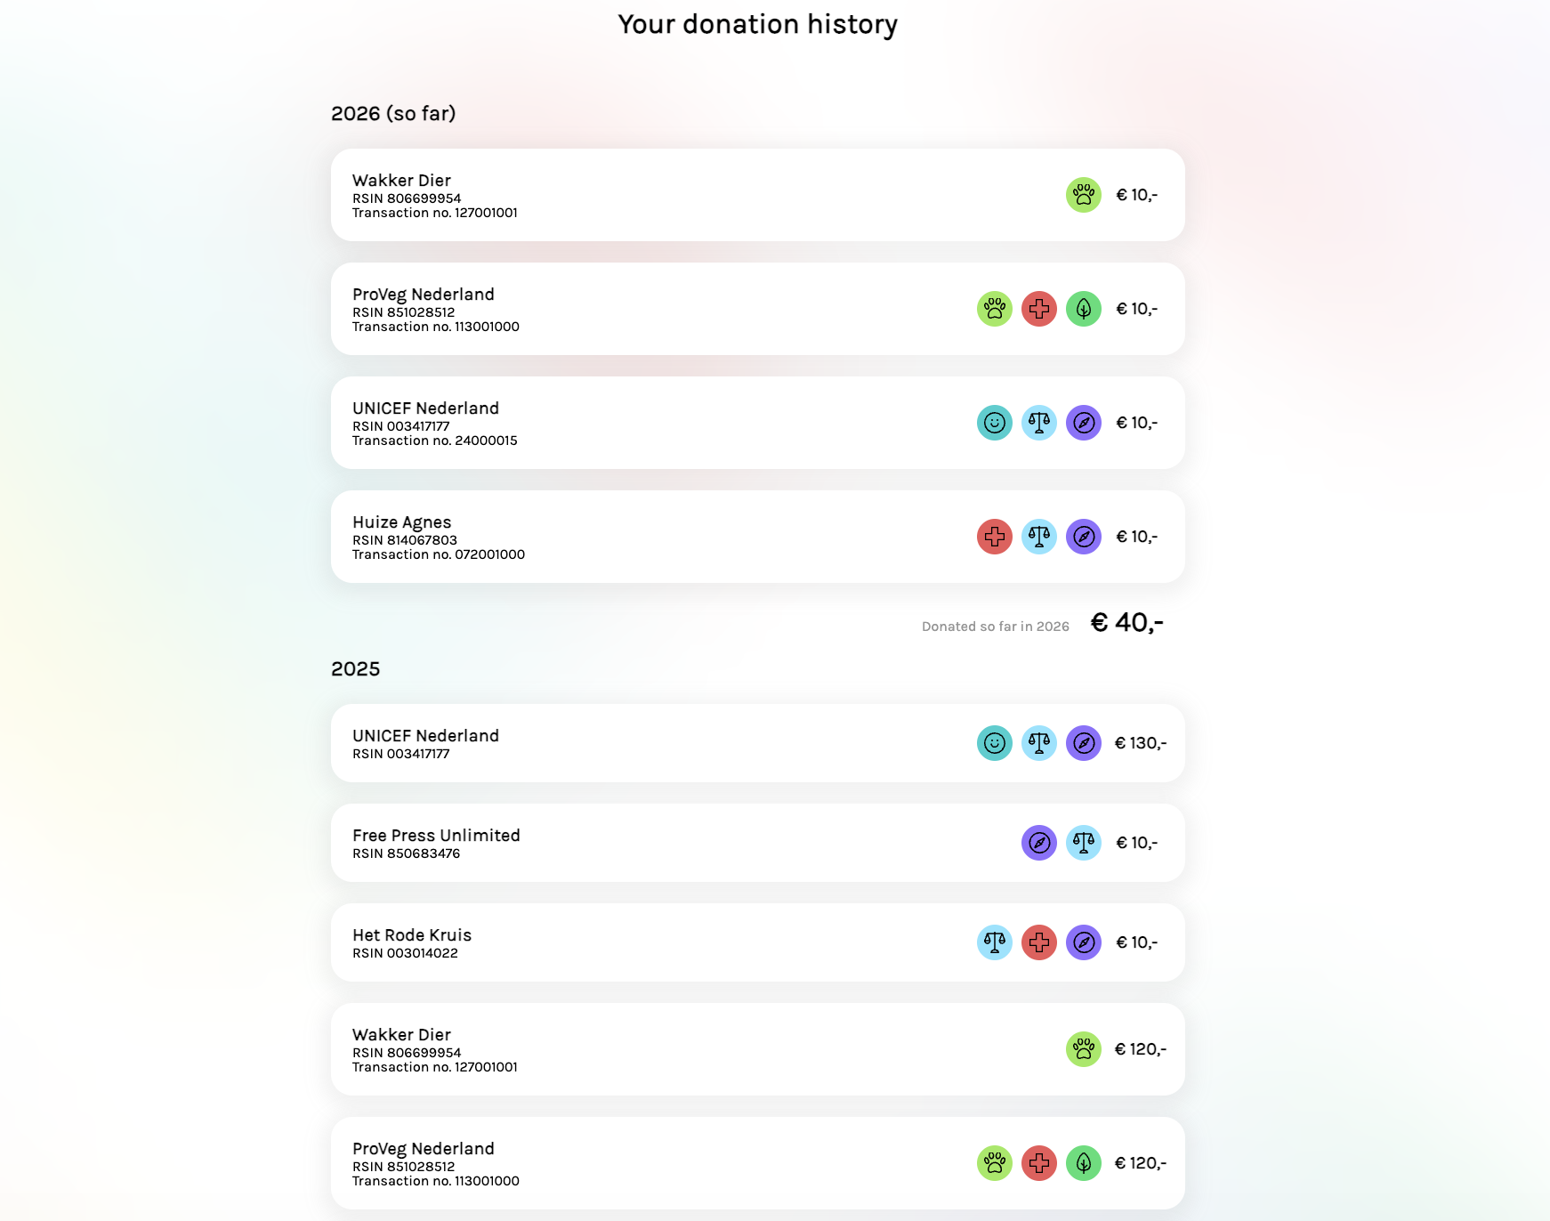This screenshot has width=1550, height=1221.
Task: Open the Free Press Unlimited donation entry
Action: pos(757,843)
